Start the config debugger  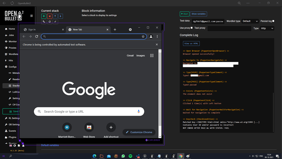pos(184,14)
